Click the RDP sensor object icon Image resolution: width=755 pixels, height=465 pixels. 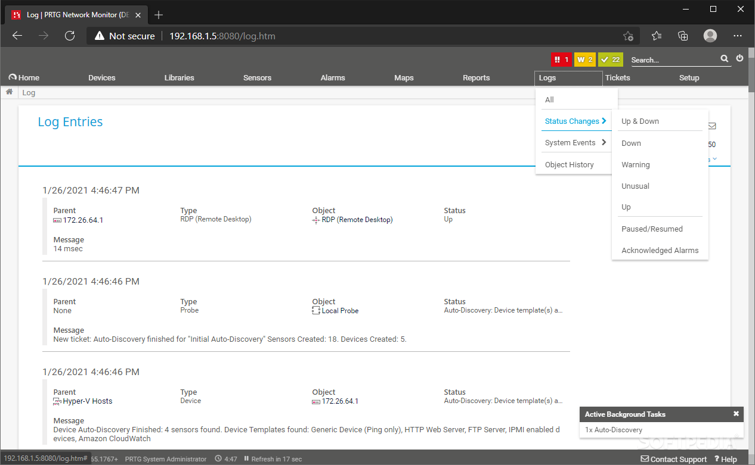(x=316, y=220)
